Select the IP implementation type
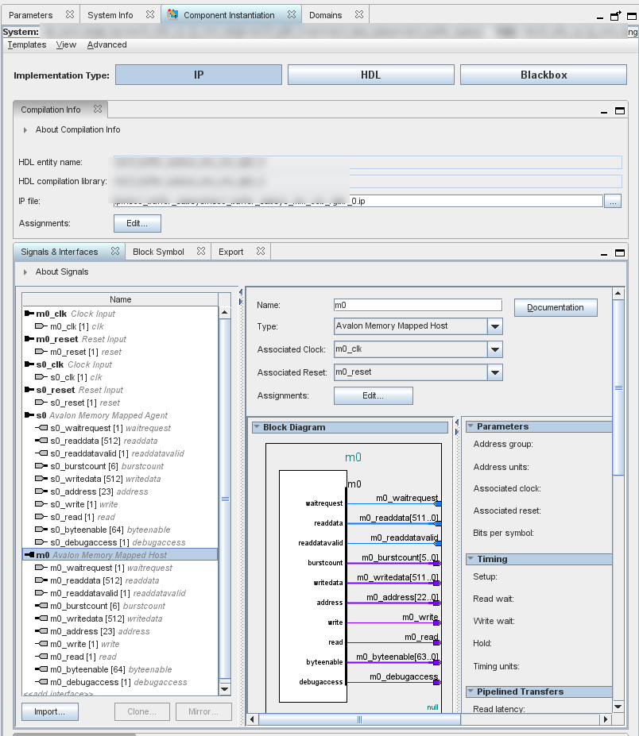This screenshot has height=736, width=639. tap(199, 75)
